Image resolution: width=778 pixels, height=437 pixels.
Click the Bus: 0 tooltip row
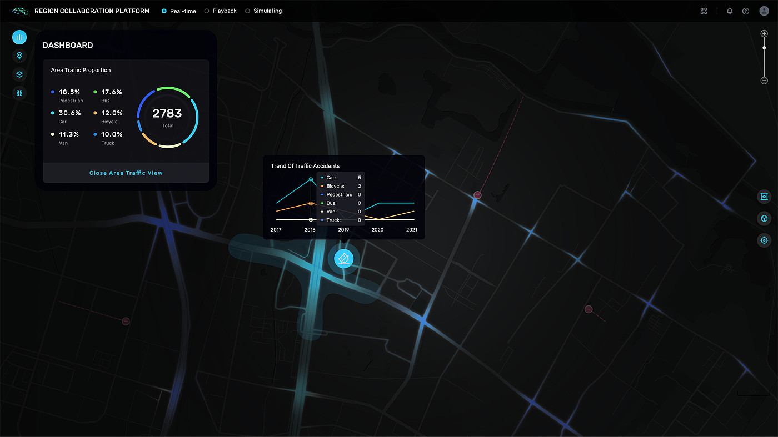[x=341, y=203]
